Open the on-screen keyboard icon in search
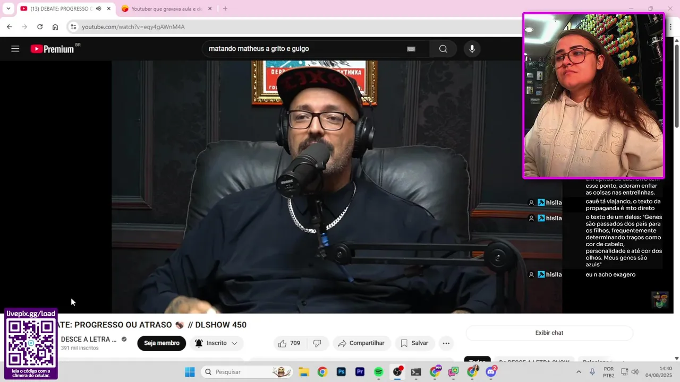This screenshot has height=382, width=680. coord(411,49)
